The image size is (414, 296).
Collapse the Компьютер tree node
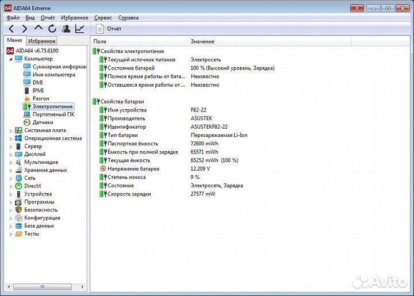click(x=10, y=59)
